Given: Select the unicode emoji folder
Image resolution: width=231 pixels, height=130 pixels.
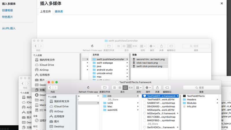Looking at the screenshot, I should (110, 73).
